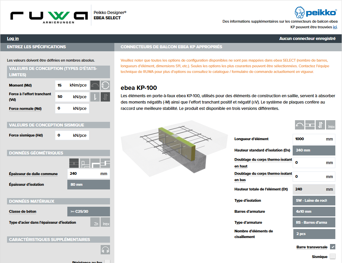Select the bidirectional moment icon
This screenshot has width=342, height=263.
tap(105, 85)
